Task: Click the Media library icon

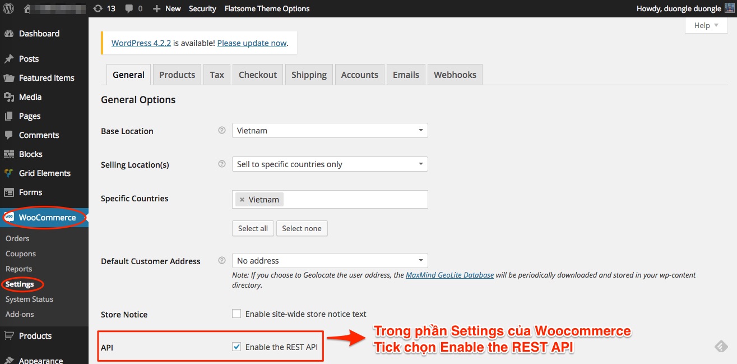Action: point(9,97)
